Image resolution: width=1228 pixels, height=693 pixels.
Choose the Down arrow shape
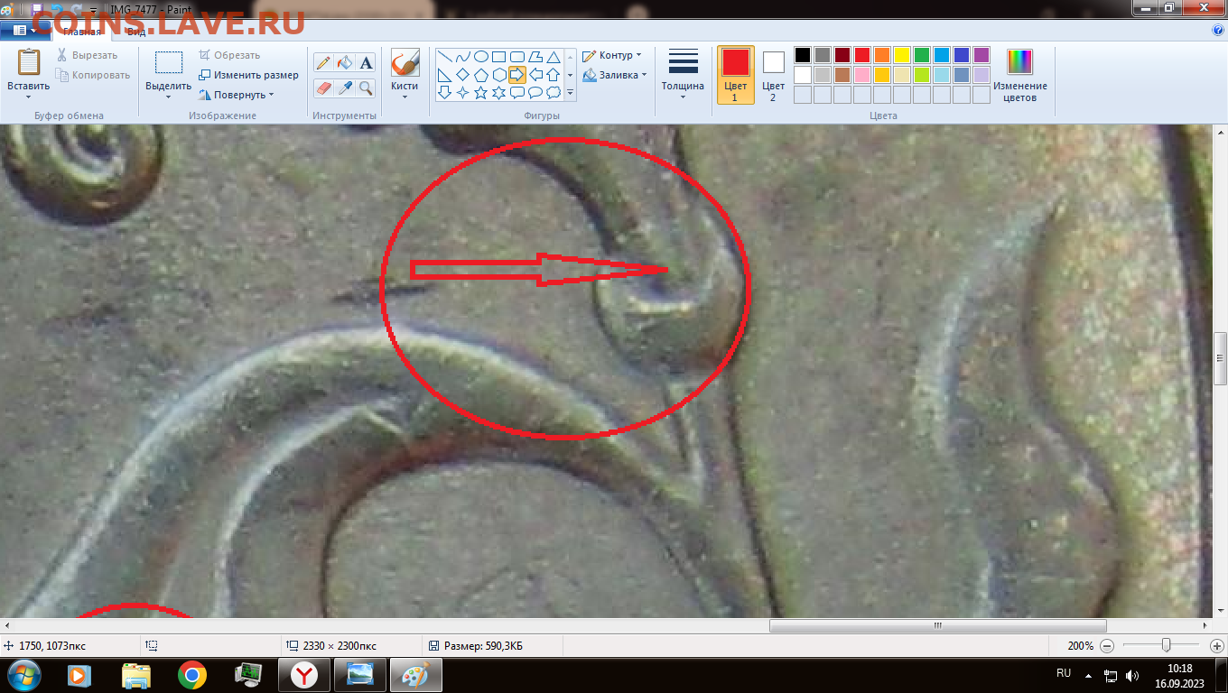tap(445, 92)
